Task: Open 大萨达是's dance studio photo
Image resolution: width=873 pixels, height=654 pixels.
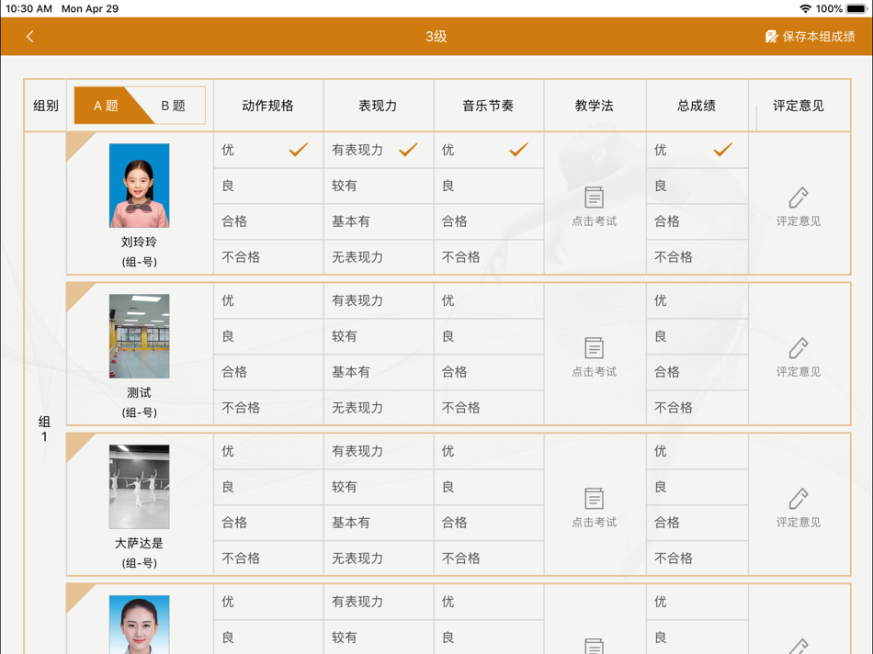Action: click(139, 487)
